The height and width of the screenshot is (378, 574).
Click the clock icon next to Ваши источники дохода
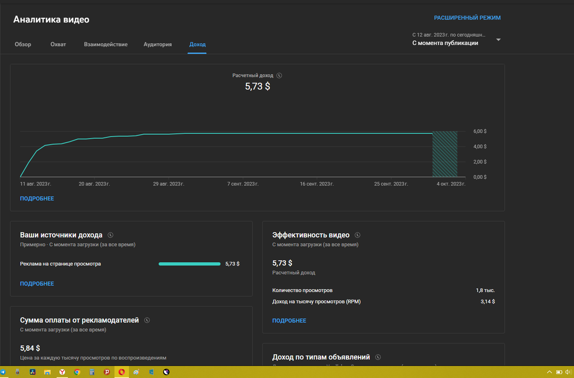click(x=110, y=235)
